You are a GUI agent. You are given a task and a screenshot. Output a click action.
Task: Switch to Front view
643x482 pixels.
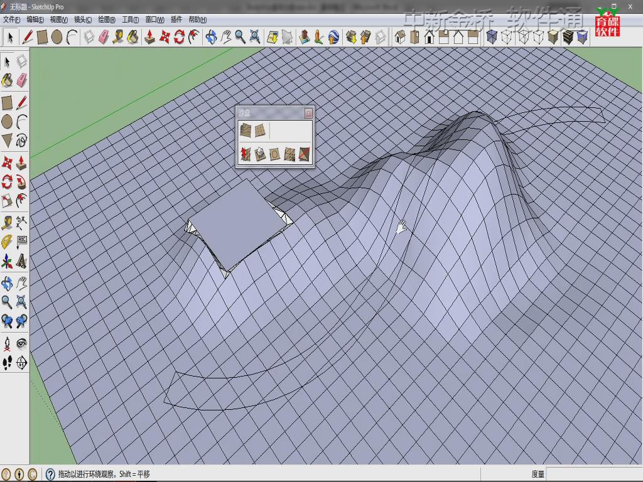click(430, 37)
